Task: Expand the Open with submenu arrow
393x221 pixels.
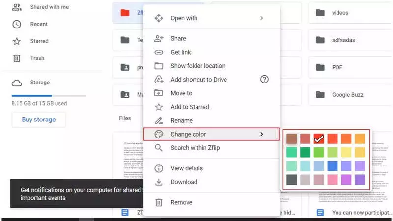Action: tap(262, 18)
